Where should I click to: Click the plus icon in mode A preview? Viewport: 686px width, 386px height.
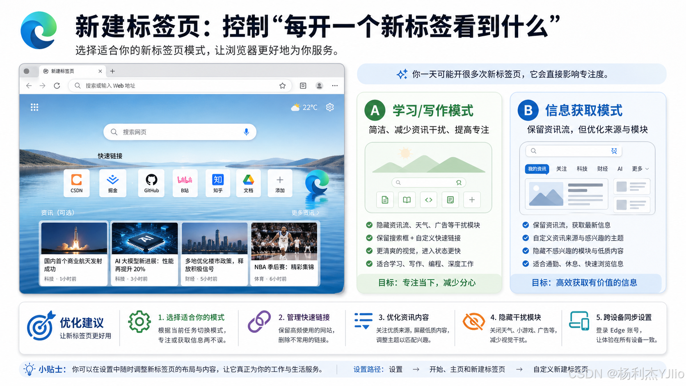472,200
